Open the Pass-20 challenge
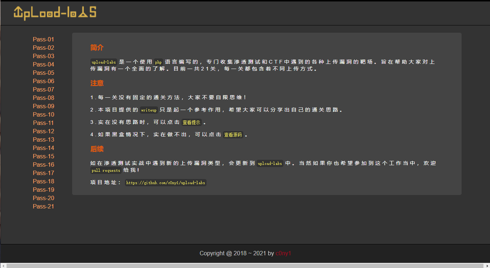This screenshot has width=490, height=268. (43, 198)
